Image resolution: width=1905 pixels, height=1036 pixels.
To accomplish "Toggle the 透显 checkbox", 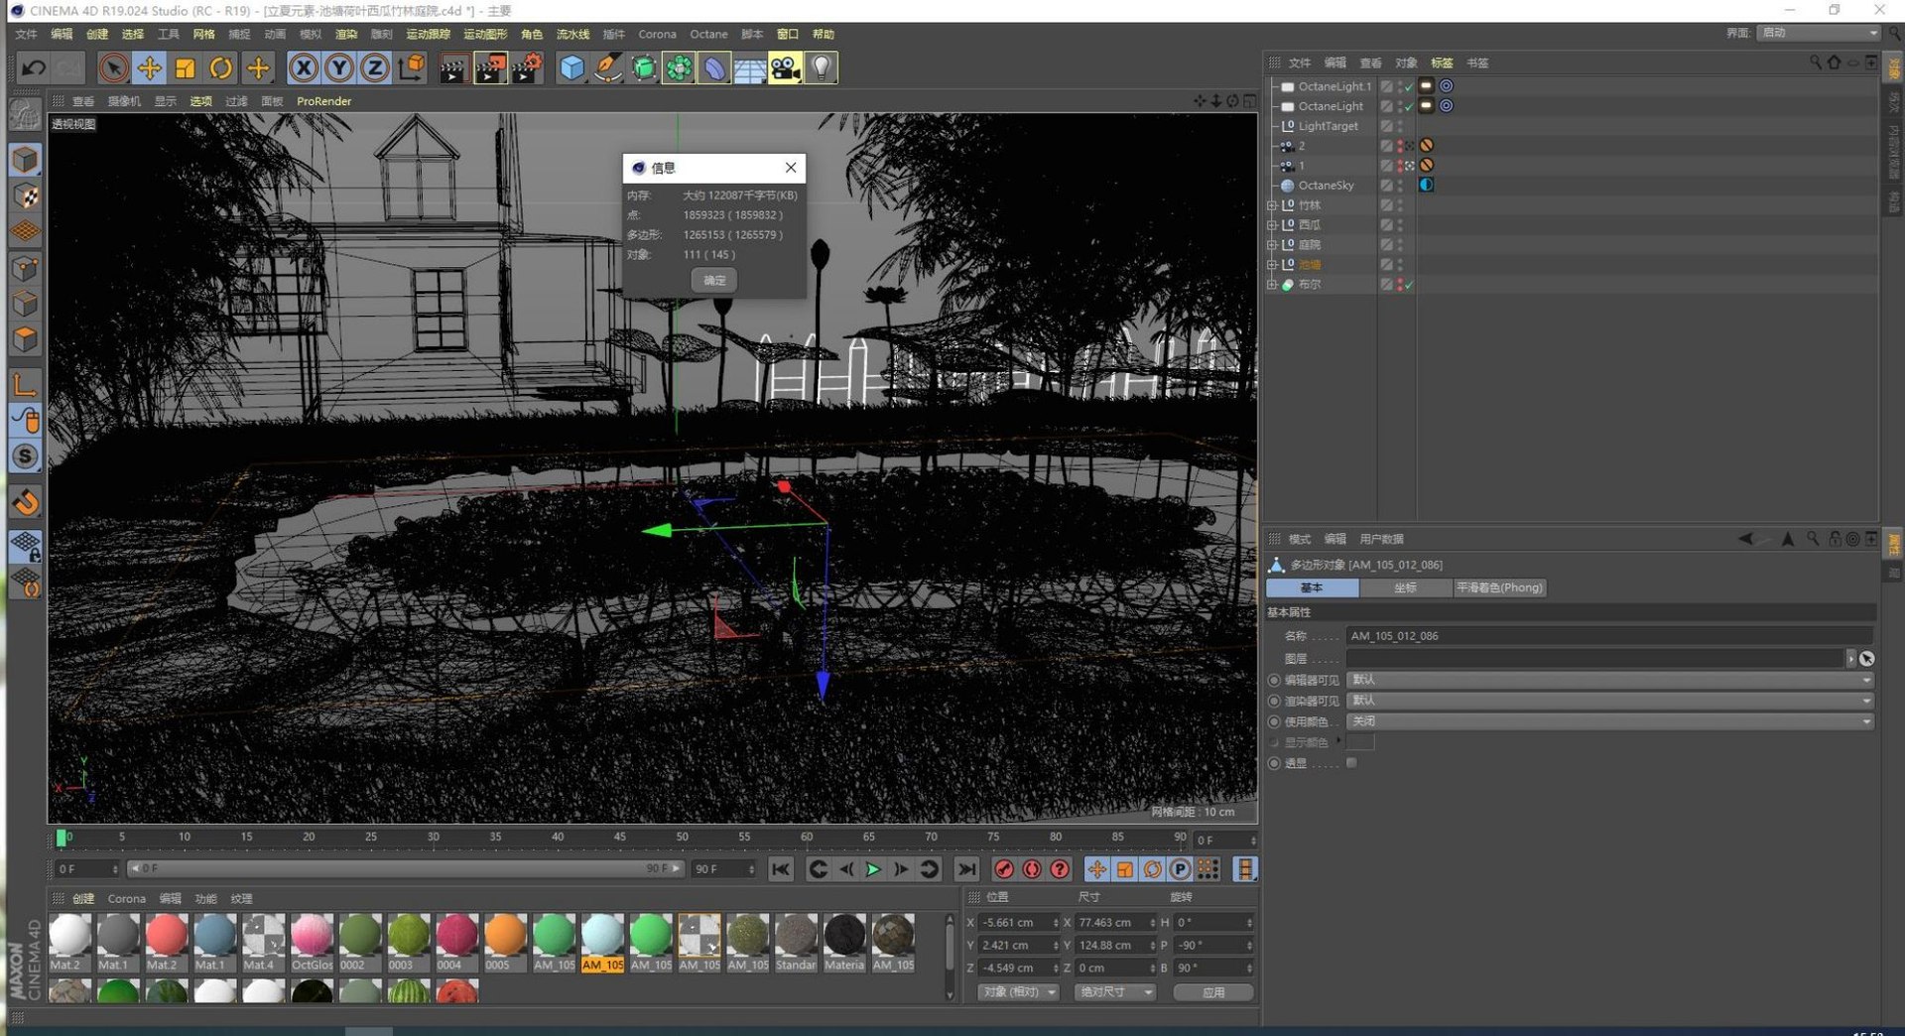I will tap(1351, 763).
